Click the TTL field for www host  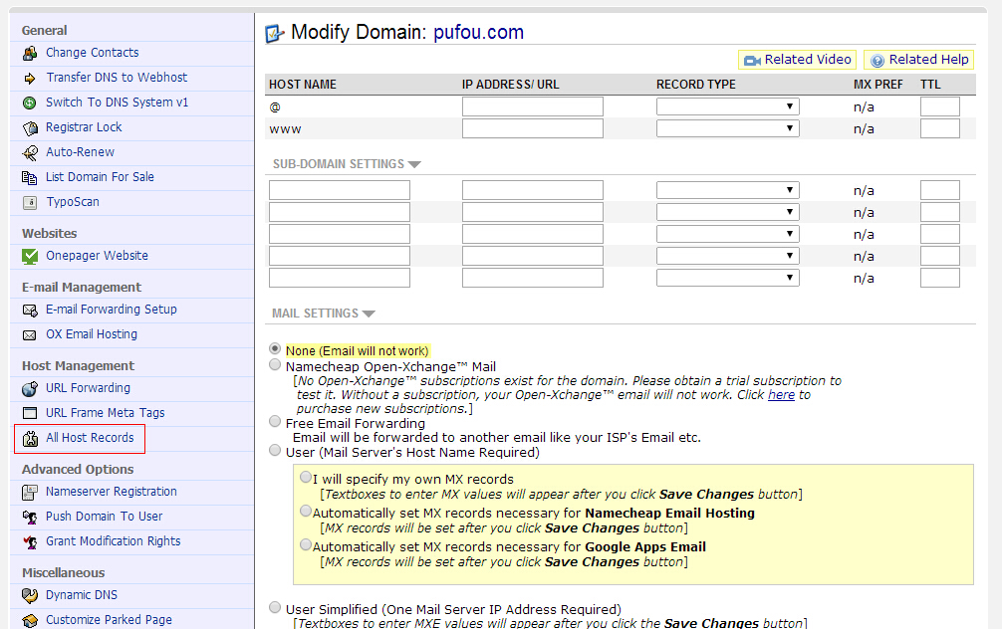click(939, 128)
